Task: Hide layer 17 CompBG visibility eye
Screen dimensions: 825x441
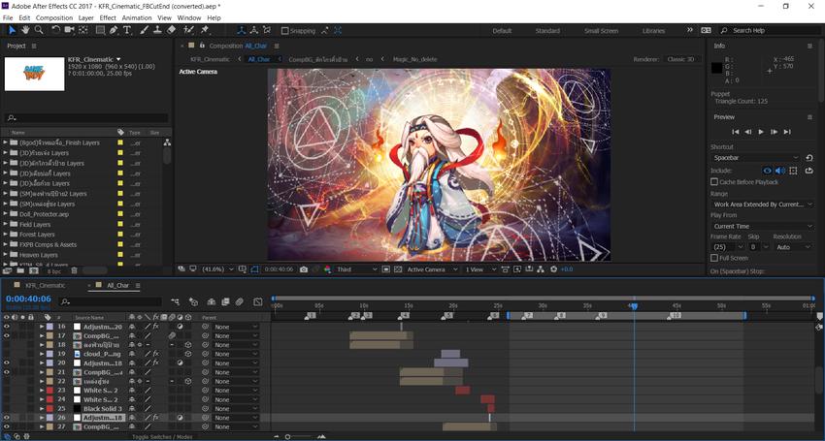Action: 7,336
